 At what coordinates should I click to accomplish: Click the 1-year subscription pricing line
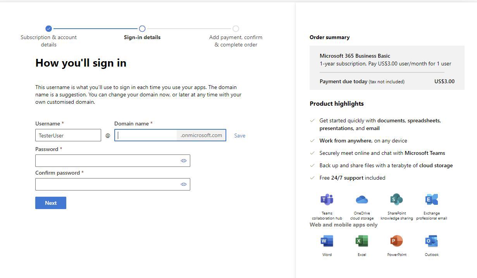[x=385, y=63]
